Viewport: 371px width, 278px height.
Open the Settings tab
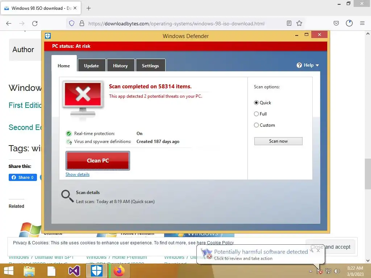coord(150,66)
